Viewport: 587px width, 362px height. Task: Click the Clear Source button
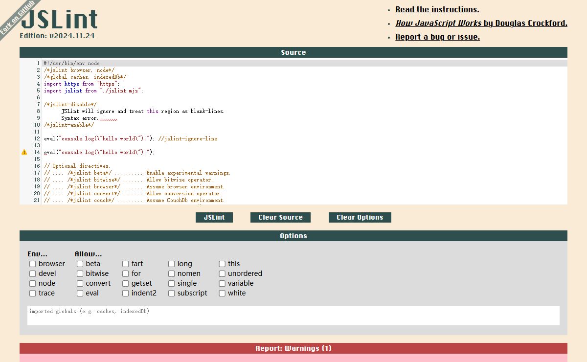(x=280, y=217)
